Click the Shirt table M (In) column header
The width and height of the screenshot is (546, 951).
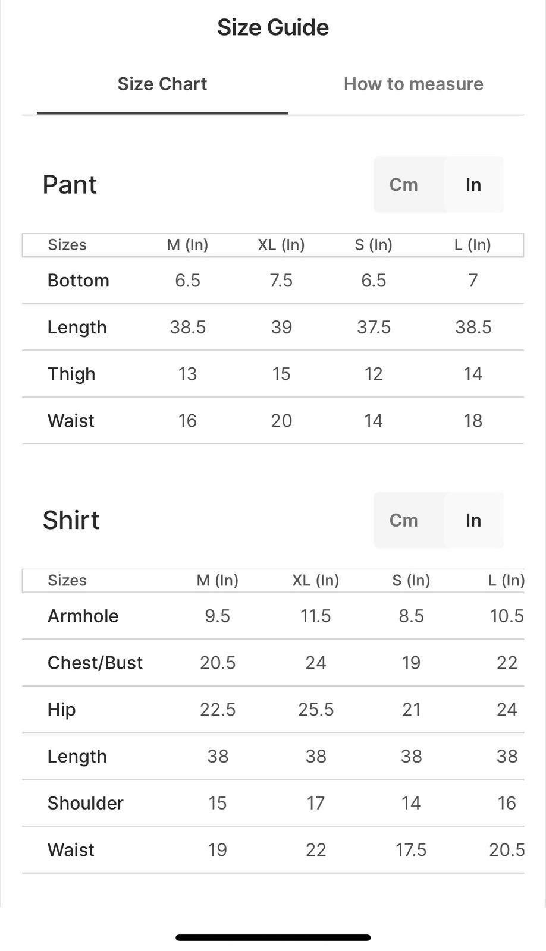218,580
